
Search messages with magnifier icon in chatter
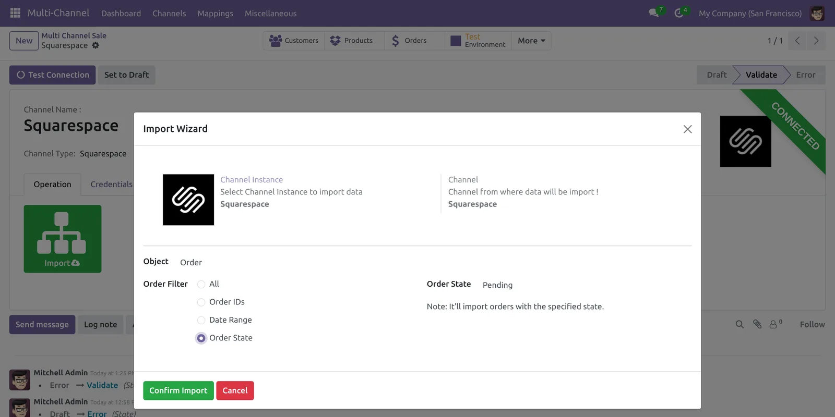[739, 324]
